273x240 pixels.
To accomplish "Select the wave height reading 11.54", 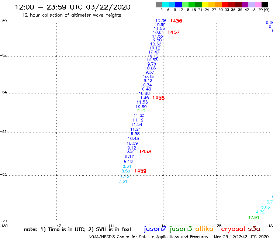I will pyautogui.click(x=136, y=125).
